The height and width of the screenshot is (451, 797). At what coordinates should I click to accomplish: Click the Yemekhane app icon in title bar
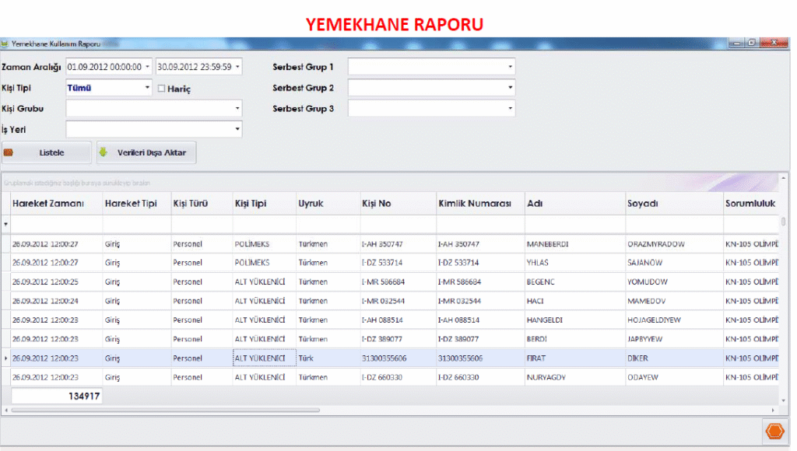tap(5, 45)
